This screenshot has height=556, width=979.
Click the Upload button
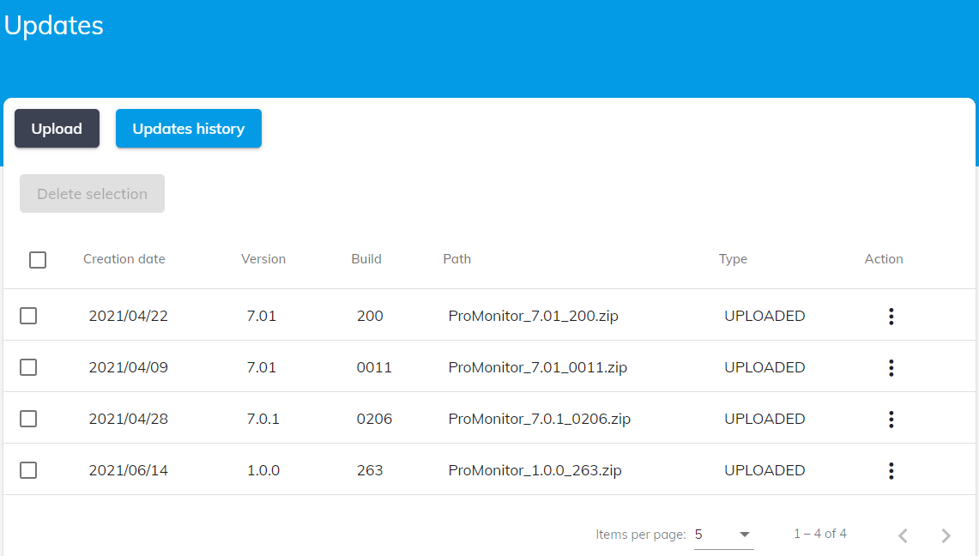pos(57,129)
